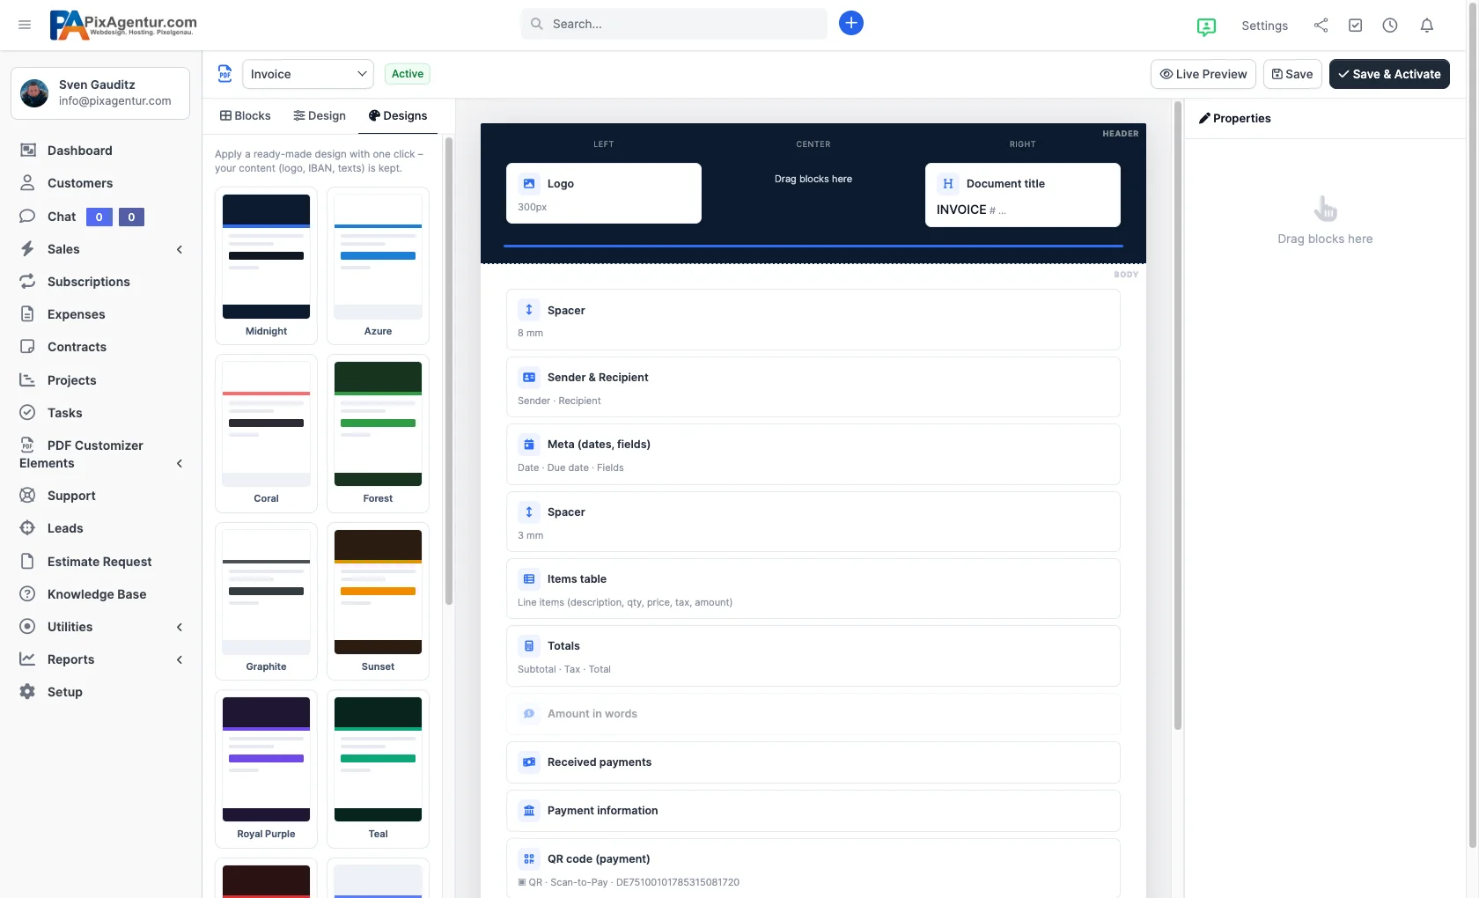Click Save & Activate
Viewport: 1479px width, 898px height.
click(x=1389, y=74)
